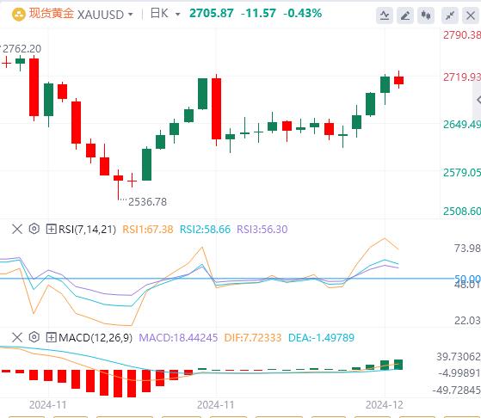Expand the RSI panel plus icon
481x418 pixels.
click(51, 229)
